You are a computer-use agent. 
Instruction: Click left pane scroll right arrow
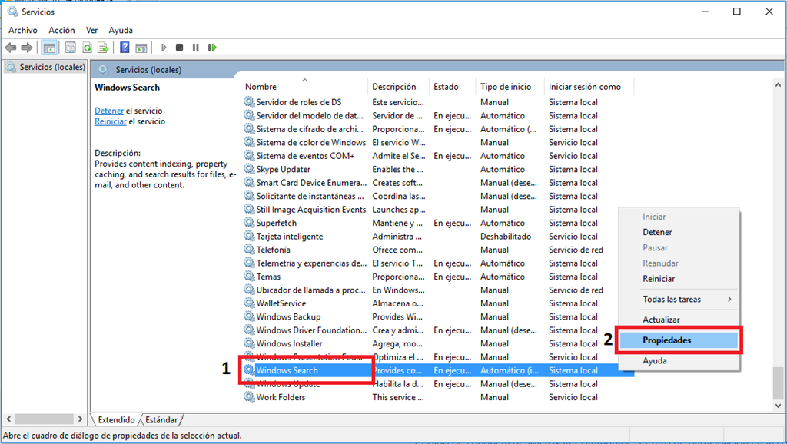tap(80, 419)
